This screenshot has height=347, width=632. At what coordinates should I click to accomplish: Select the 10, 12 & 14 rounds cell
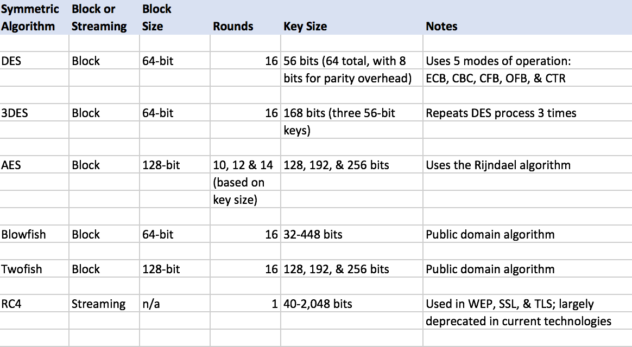pos(243,165)
